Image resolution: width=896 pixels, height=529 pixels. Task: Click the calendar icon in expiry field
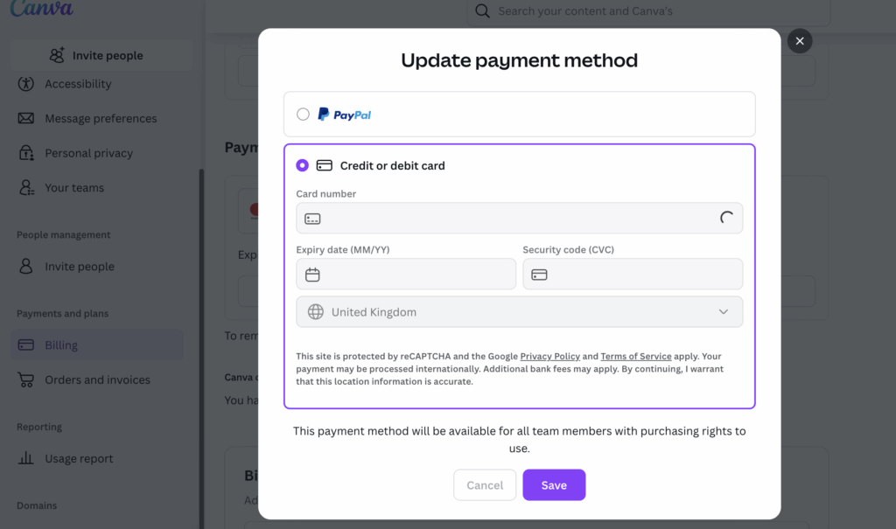pyautogui.click(x=312, y=275)
